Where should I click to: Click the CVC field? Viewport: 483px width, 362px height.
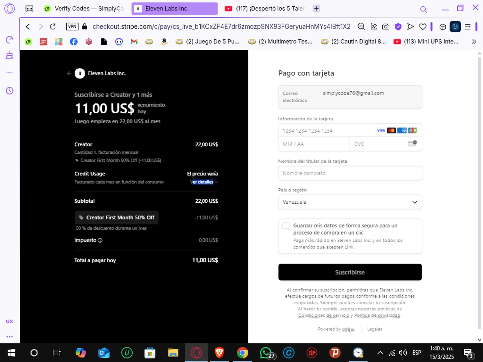[386, 144]
